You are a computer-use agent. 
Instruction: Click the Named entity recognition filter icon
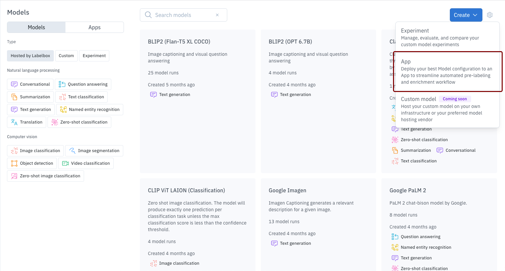pos(63,110)
